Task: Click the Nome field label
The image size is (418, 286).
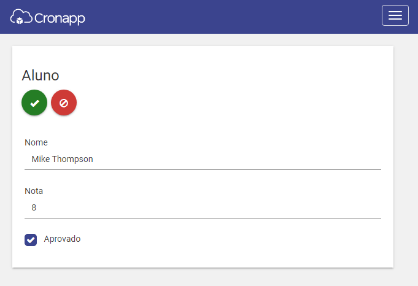Action: coord(36,142)
